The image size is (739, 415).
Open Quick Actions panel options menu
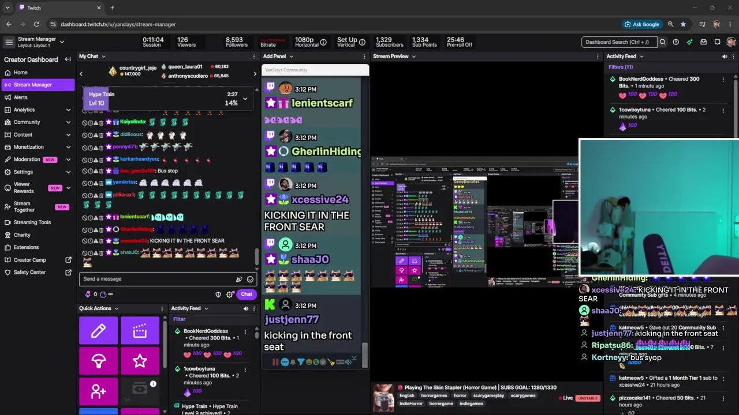pos(161,308)
